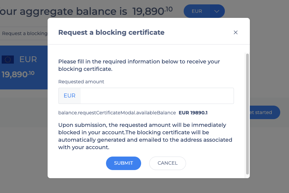Select the EUR account card label

tap(28, 59)
